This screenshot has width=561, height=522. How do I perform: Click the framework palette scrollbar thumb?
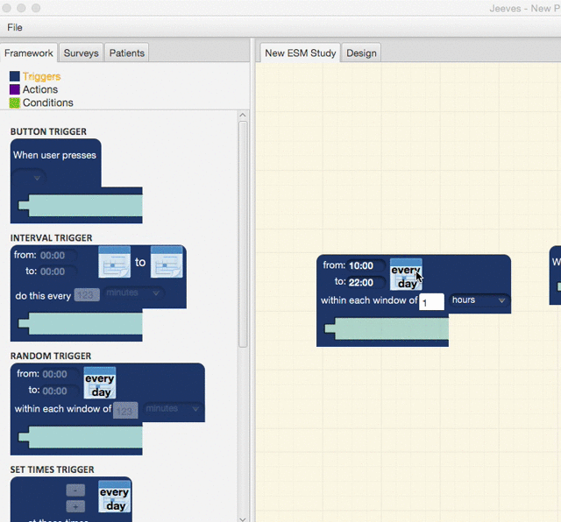tap(243, 234)
